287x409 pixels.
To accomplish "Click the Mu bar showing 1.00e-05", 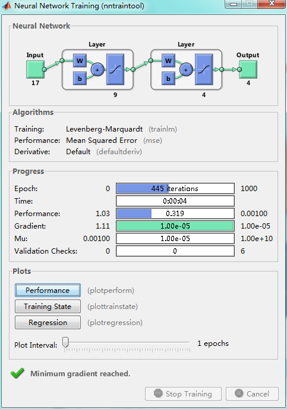I will pos(175,238).
